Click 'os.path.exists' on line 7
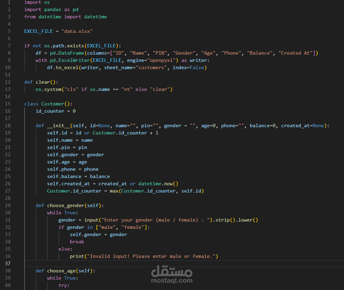Viewport: 344px width, 290px height. click(x=64, y=46)
